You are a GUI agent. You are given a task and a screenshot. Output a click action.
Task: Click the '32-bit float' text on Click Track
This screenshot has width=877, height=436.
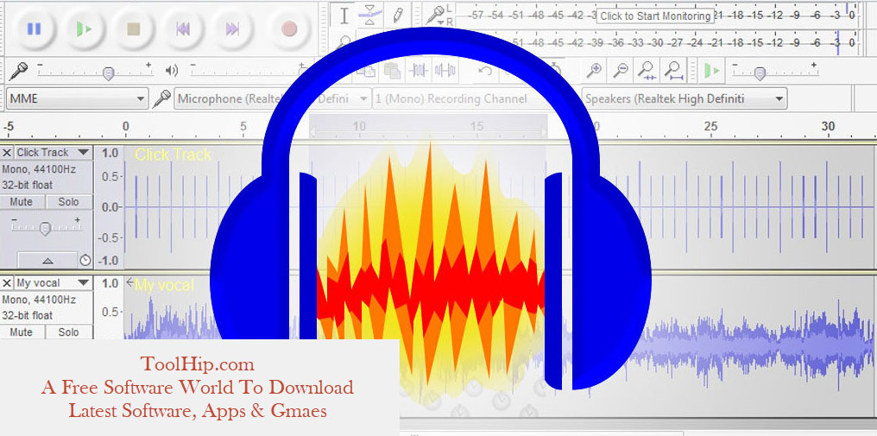pos(27,185)
